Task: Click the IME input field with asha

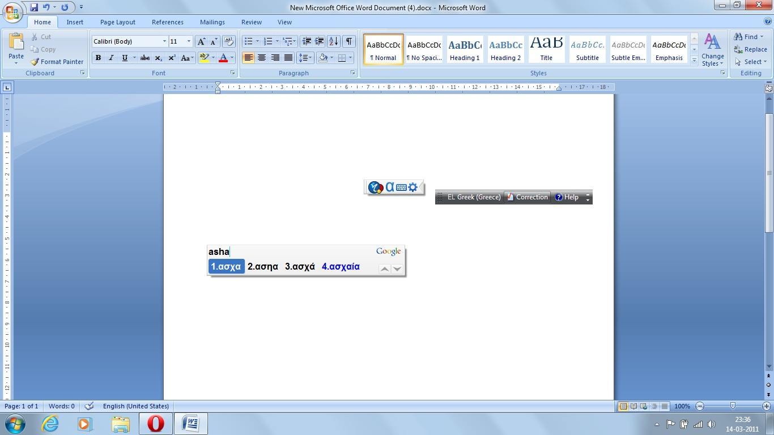Action: [290, 252]
